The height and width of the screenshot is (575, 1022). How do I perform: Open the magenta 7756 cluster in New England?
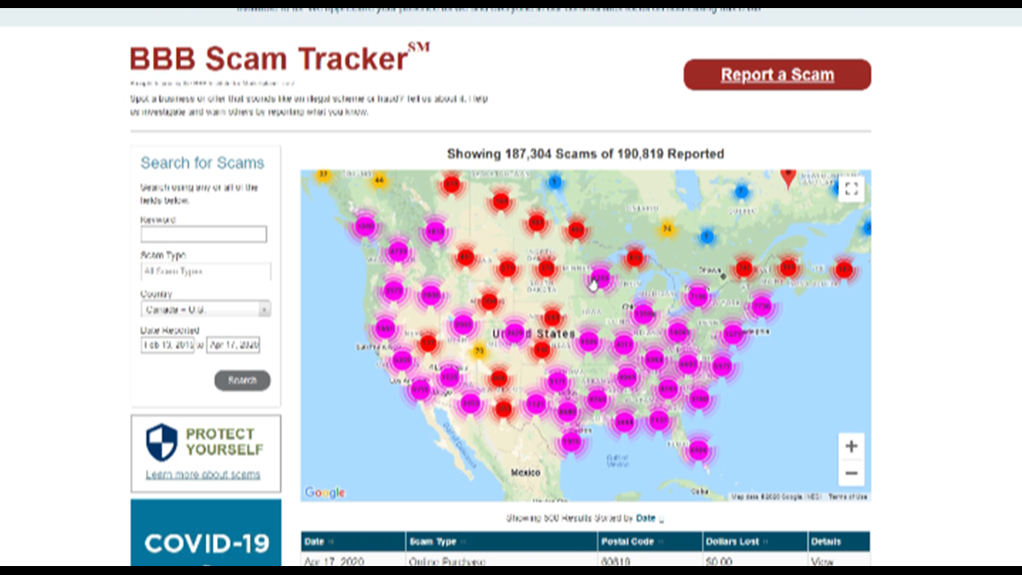click(761, 307)
